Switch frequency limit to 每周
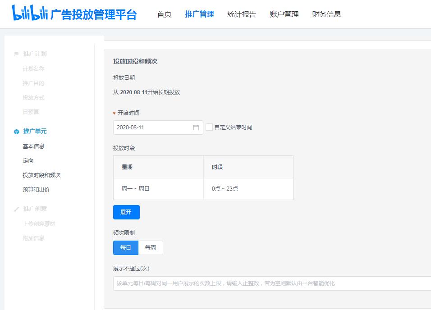431x310 pixels. [150, 247]
